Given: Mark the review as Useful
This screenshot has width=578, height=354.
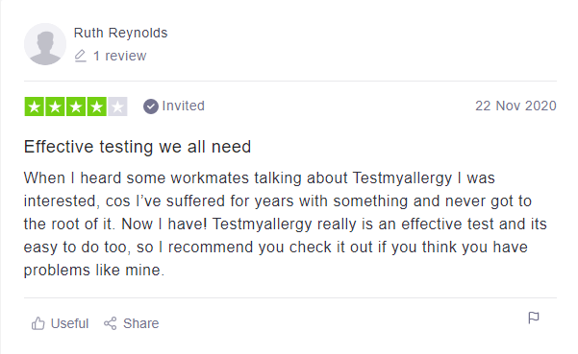Looking at the screenshot, I should [60, 323].
